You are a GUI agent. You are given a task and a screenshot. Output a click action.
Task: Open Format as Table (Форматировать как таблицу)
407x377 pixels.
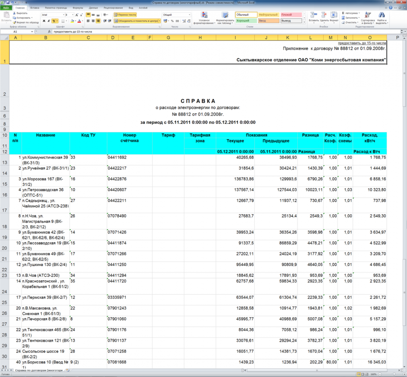(x=225, y=18)
